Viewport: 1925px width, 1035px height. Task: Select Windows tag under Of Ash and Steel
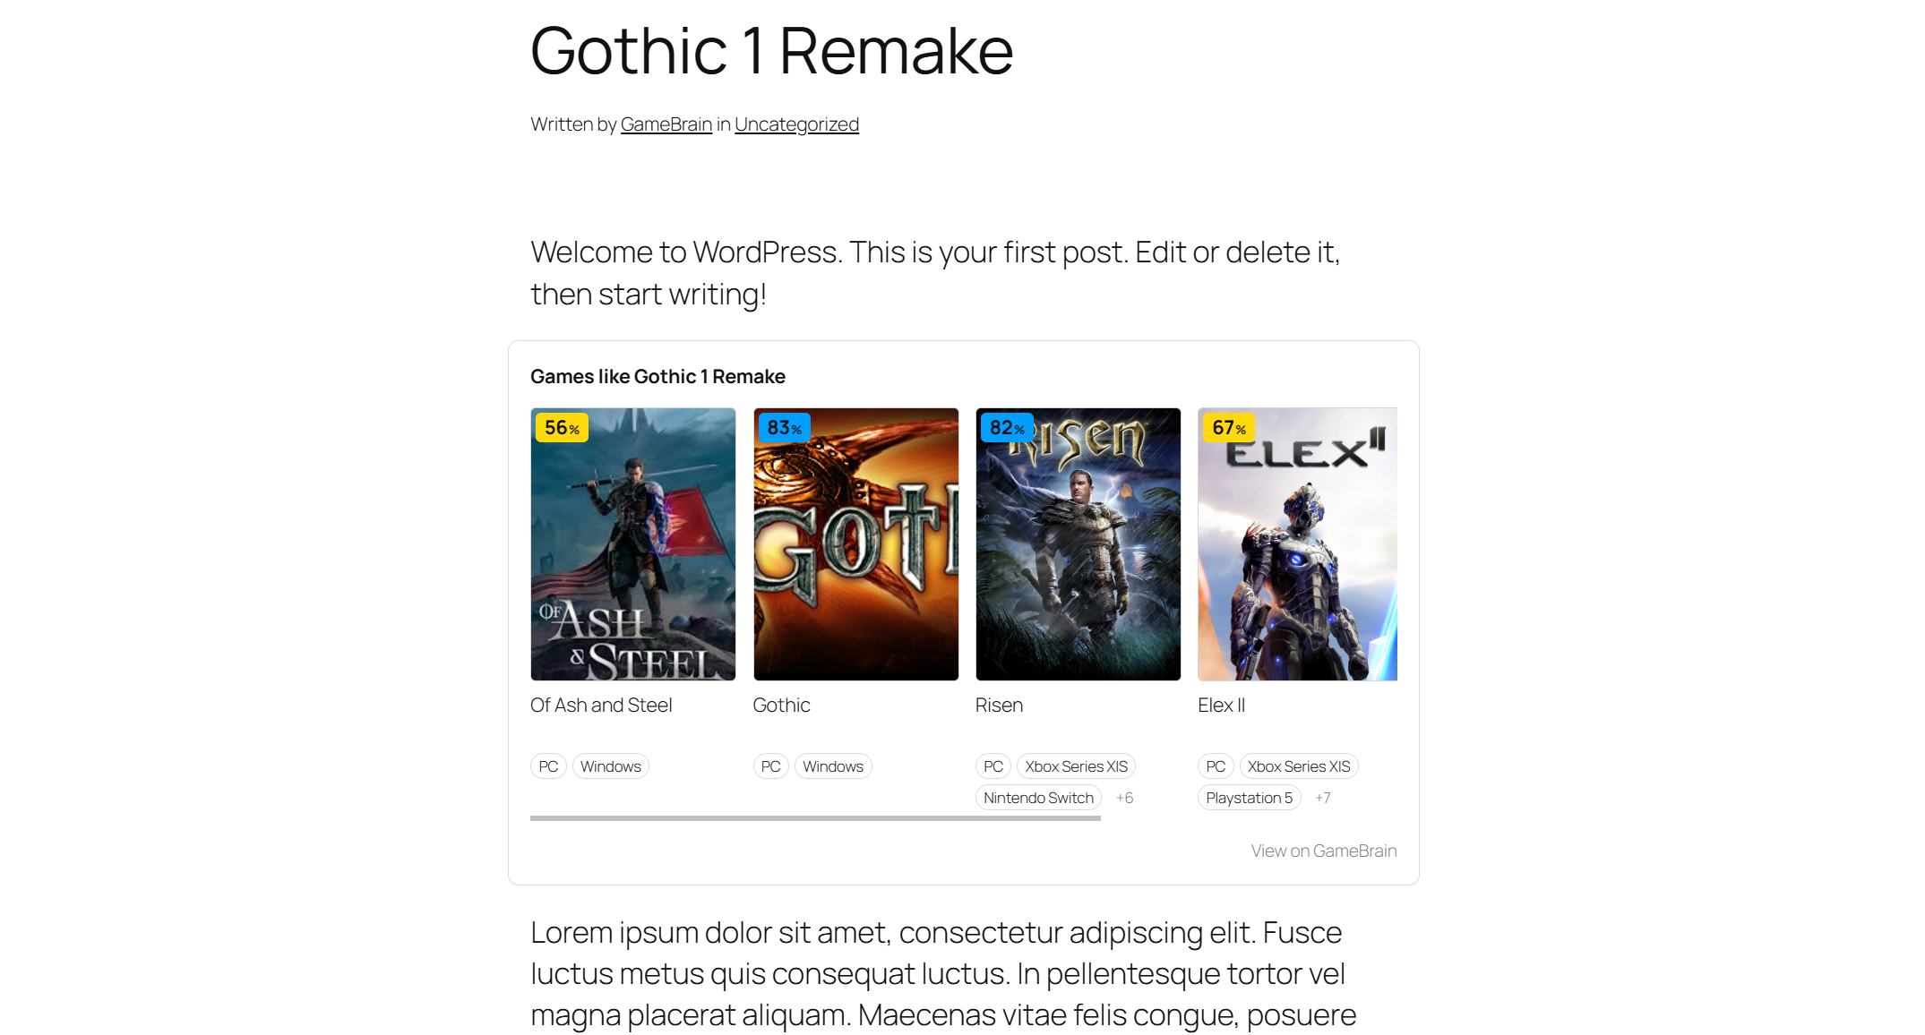tap(610, 766)
